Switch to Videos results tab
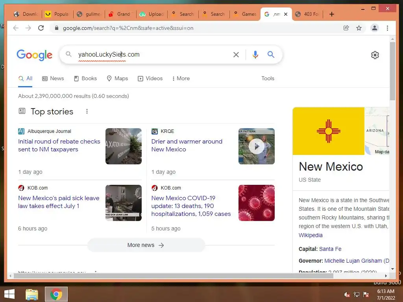The height and width of the screenshot is (302, 403). [x=150, y=78]
